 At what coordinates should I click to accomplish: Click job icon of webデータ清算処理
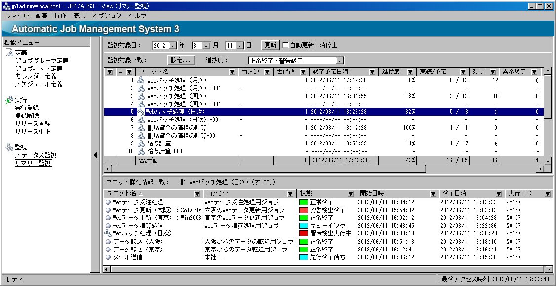pyautogui.click(x=108, y=225)
